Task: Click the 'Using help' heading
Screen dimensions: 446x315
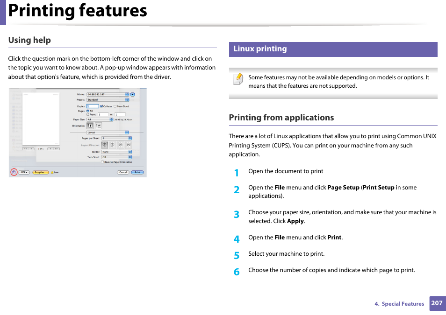Action: [29, 40]
